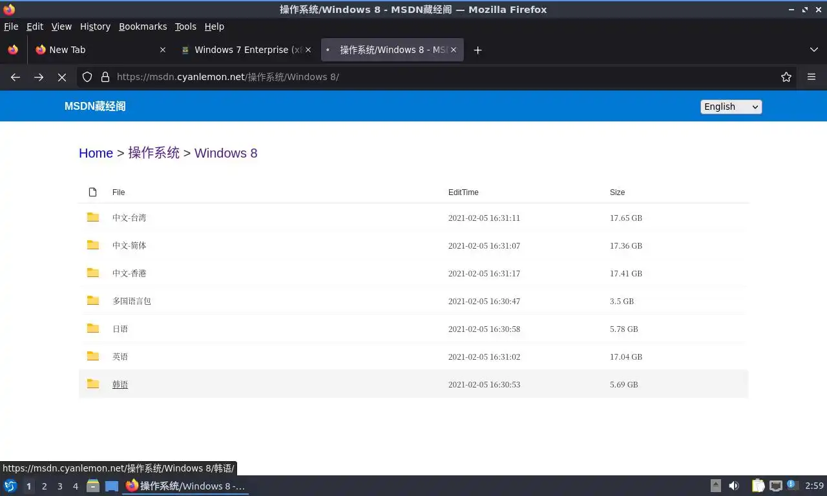
Task: Click the file icon in table header
Action: pos(92,192)
